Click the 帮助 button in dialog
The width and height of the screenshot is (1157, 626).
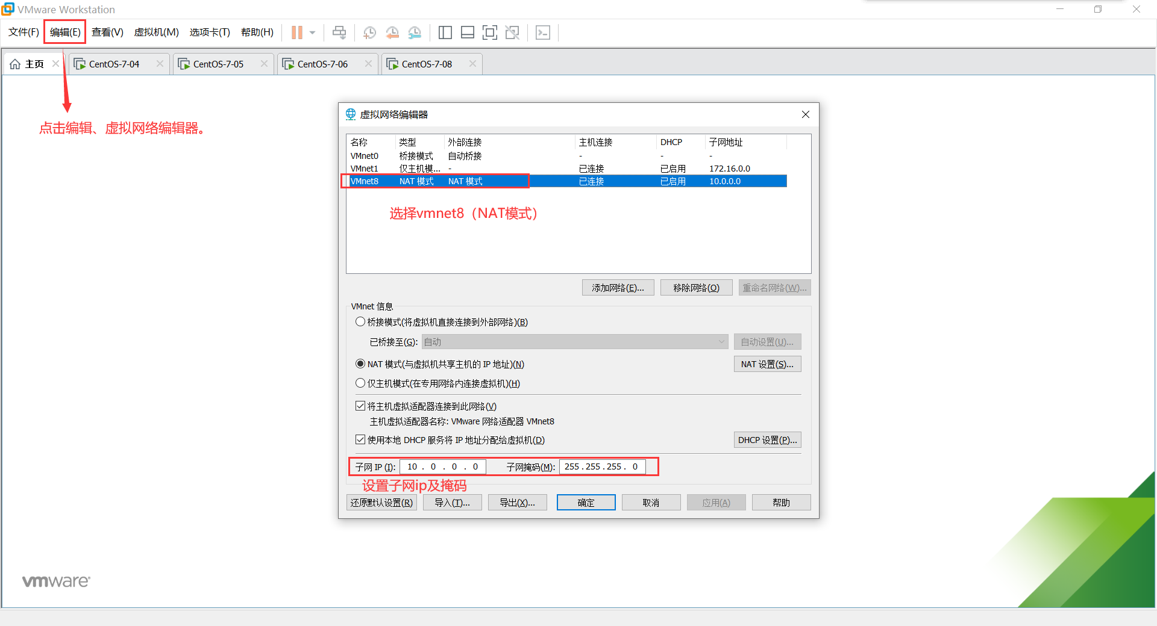coord(781,503)
